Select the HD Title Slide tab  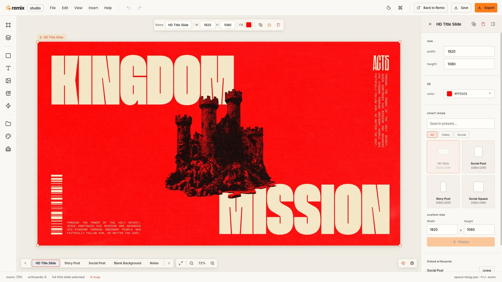(46, 263)
